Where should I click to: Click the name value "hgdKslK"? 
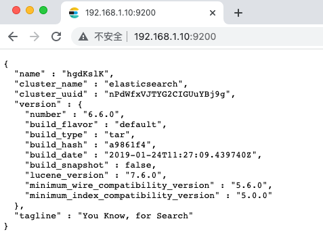click(x=85, y=74)
